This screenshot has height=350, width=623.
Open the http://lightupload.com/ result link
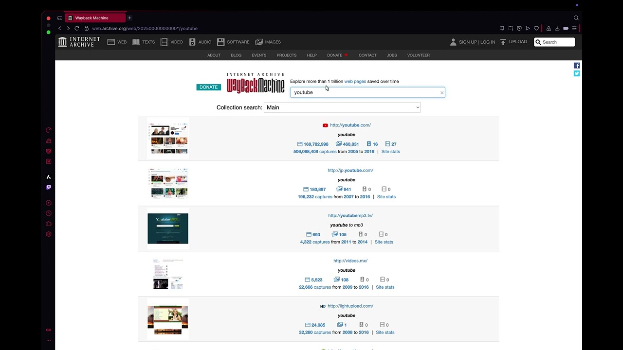coord(350,306)
